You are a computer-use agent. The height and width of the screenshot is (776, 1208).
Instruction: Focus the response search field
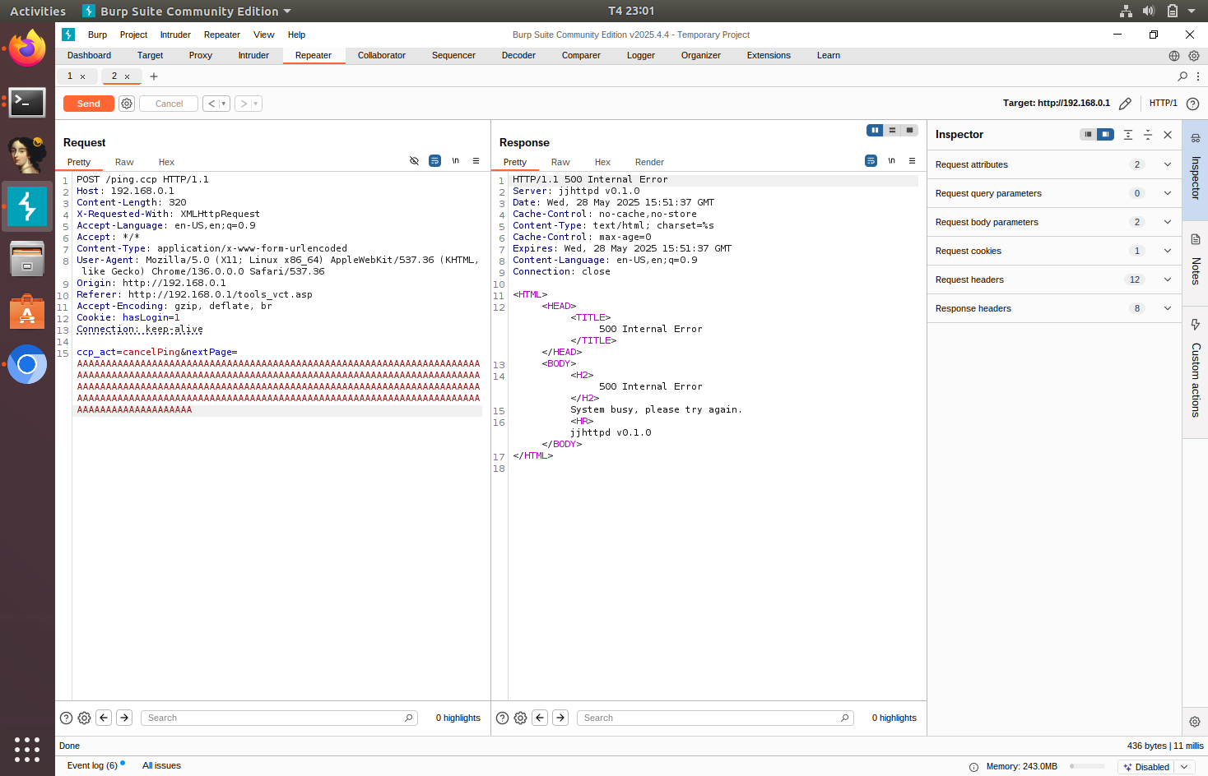(x=715, y=718)
